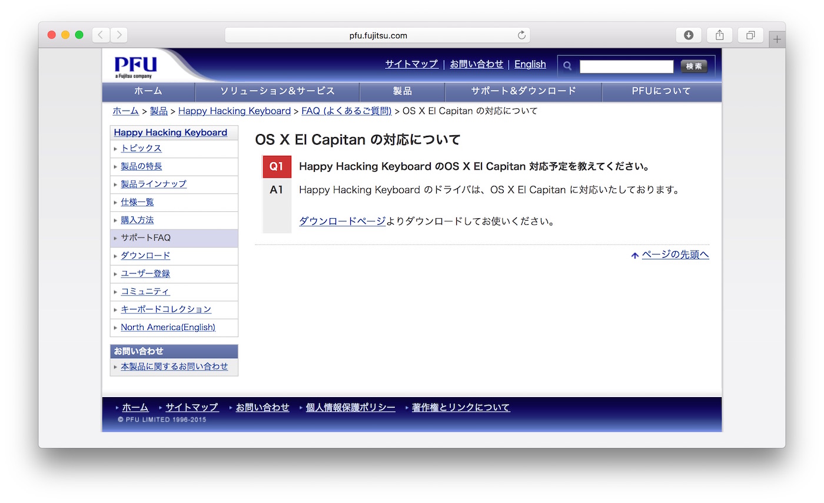
Task: Show all tabs overview icon
Action: tap(750, 35)
